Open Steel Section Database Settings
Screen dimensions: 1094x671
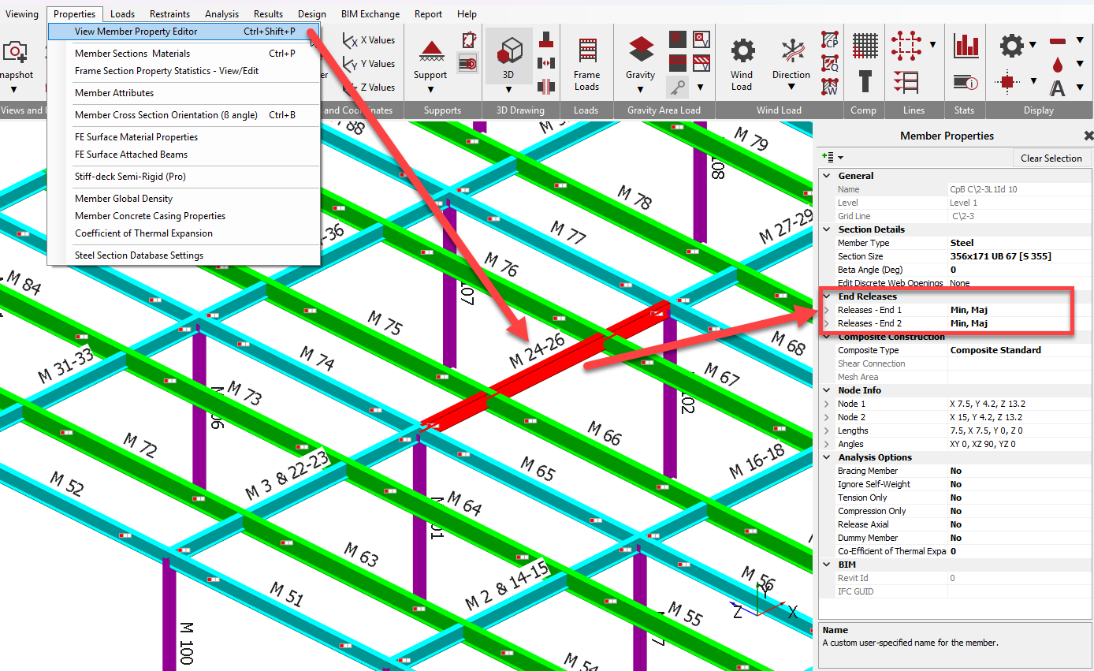pyautogui.click(x=139, y=255)
